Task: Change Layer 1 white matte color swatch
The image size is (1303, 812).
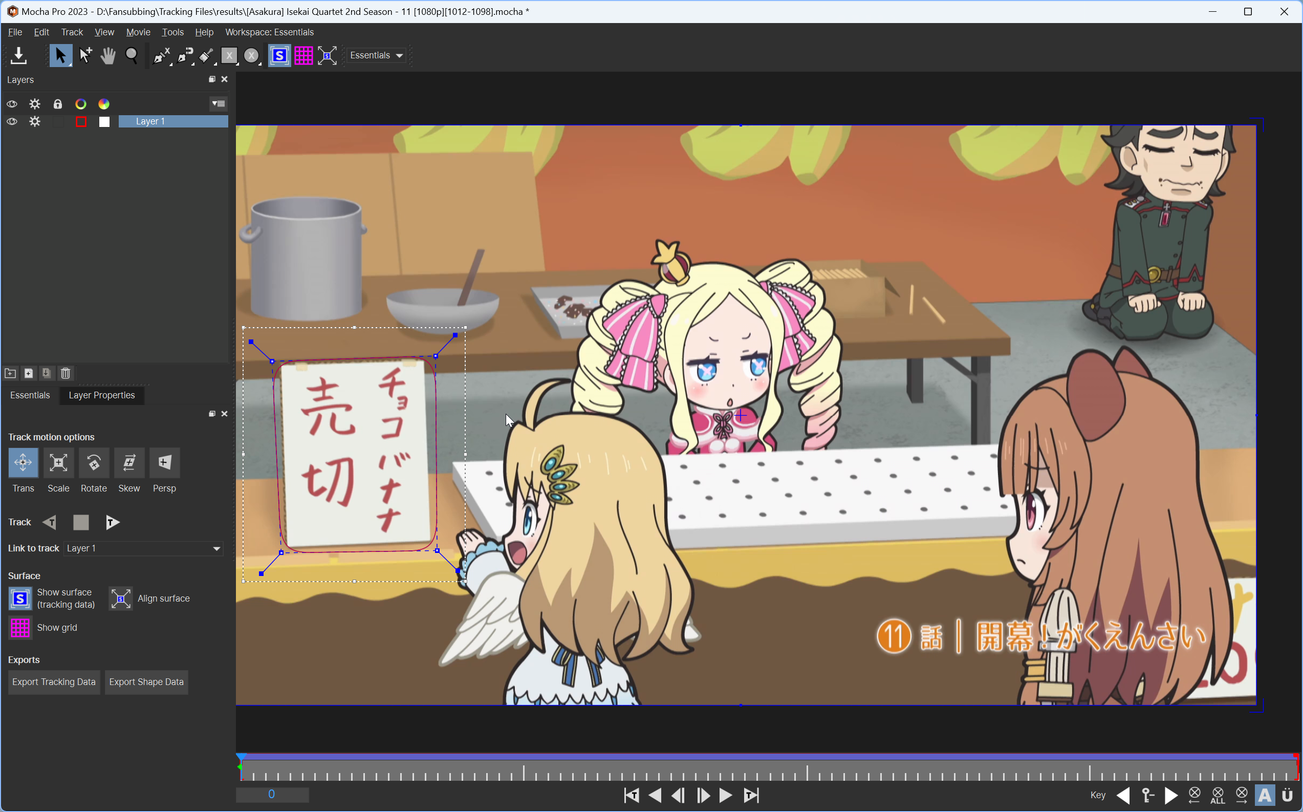Action: [104, 121]
